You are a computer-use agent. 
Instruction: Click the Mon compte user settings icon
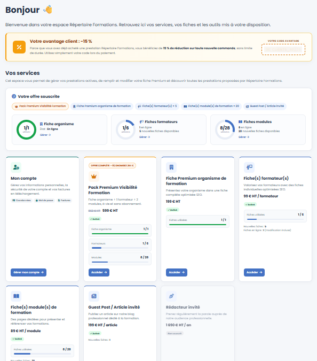(x=16, y=167)
